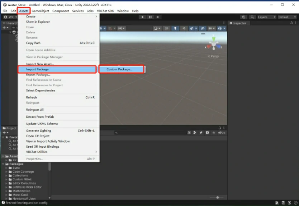Expand the Mathematics package folder
Screen dimensions: 299x206
tap(6, 191)
